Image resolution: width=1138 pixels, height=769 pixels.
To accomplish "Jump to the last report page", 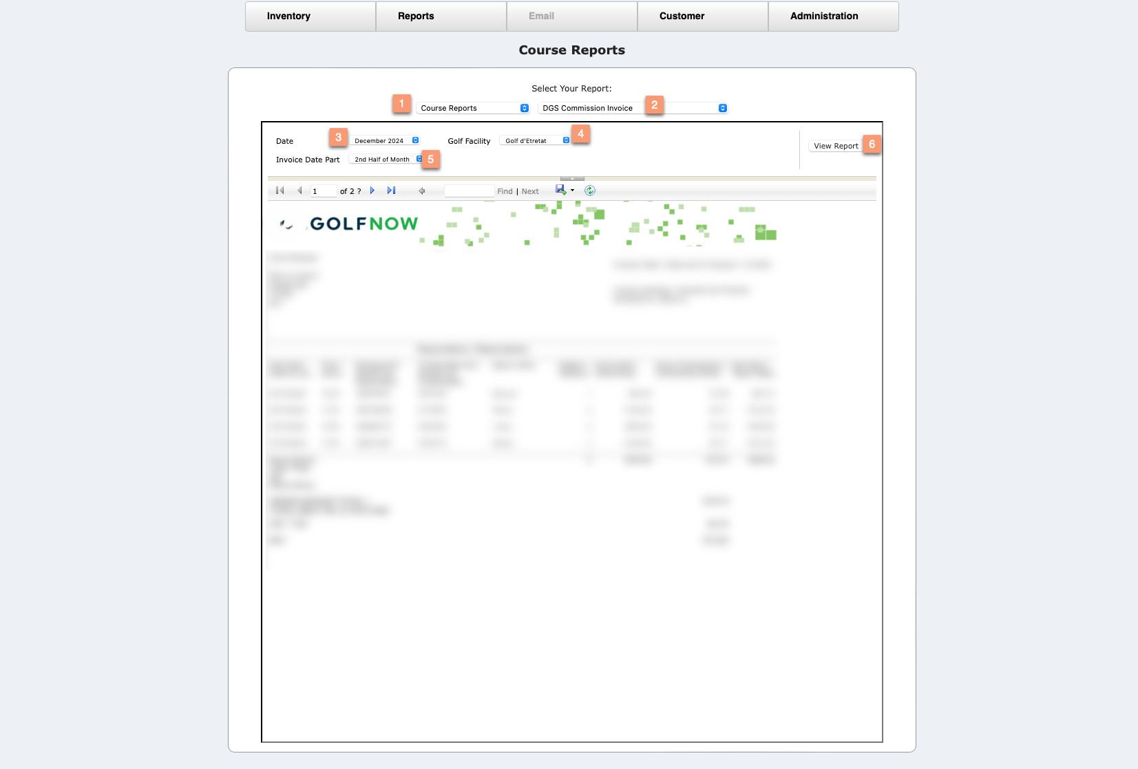I will (x=391, y=191).
